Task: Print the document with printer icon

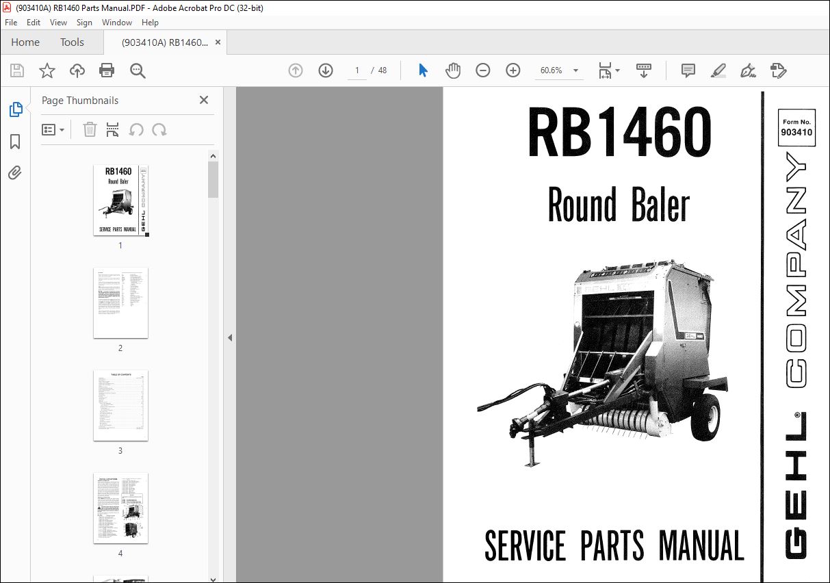Action: (x=107, y=70)
